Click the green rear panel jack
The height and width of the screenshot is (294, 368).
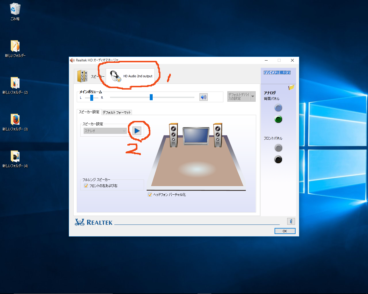tap(278, 119)
